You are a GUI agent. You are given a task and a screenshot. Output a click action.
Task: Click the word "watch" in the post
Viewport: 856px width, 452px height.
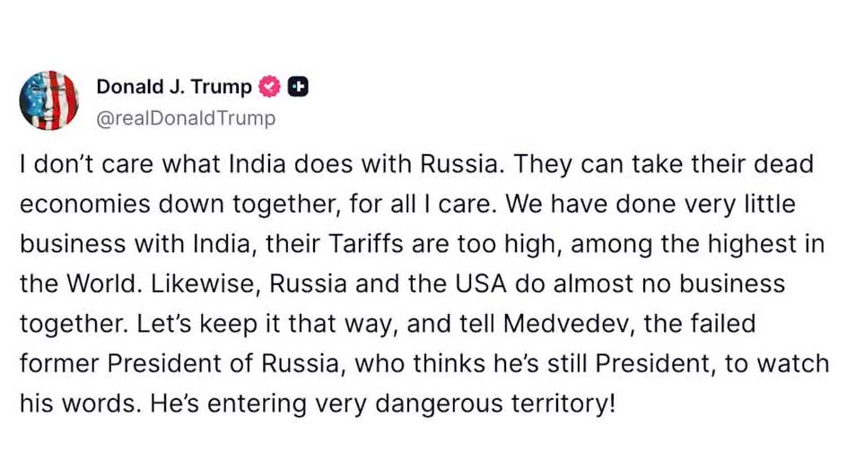794,363
